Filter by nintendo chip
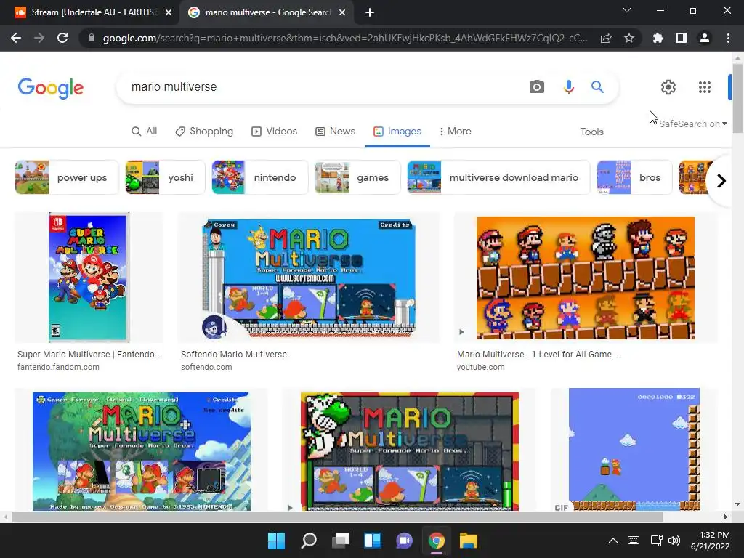The image size is (744, 558). pos(259,177)
